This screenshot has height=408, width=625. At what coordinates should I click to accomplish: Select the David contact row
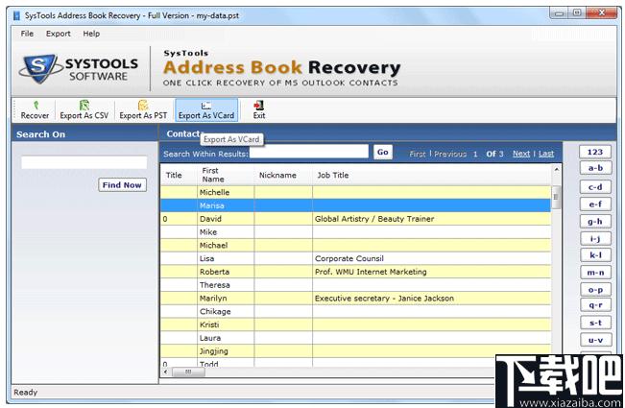356,219
